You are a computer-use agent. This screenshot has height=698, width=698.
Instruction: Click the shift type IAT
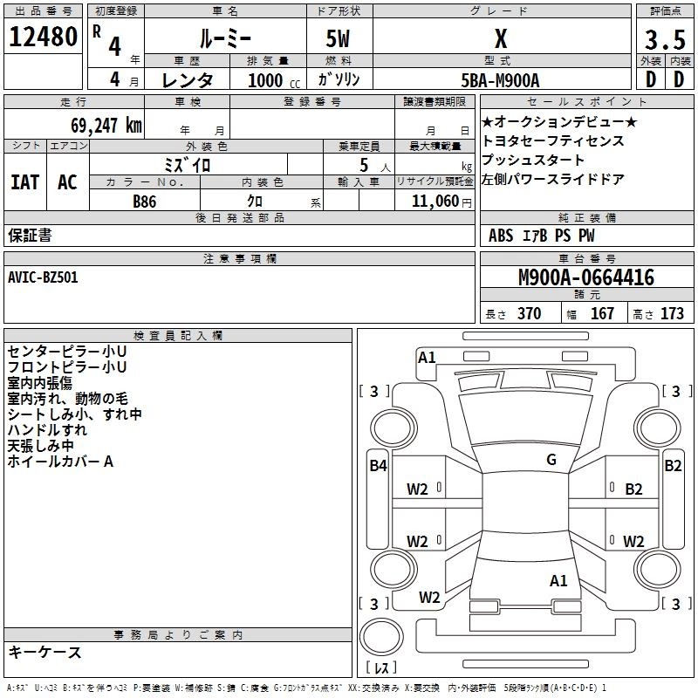pos(25,182)
